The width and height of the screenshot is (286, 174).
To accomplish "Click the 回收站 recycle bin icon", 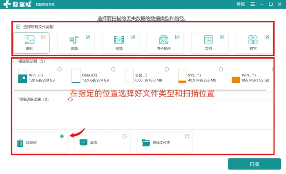I will [20, 143].
